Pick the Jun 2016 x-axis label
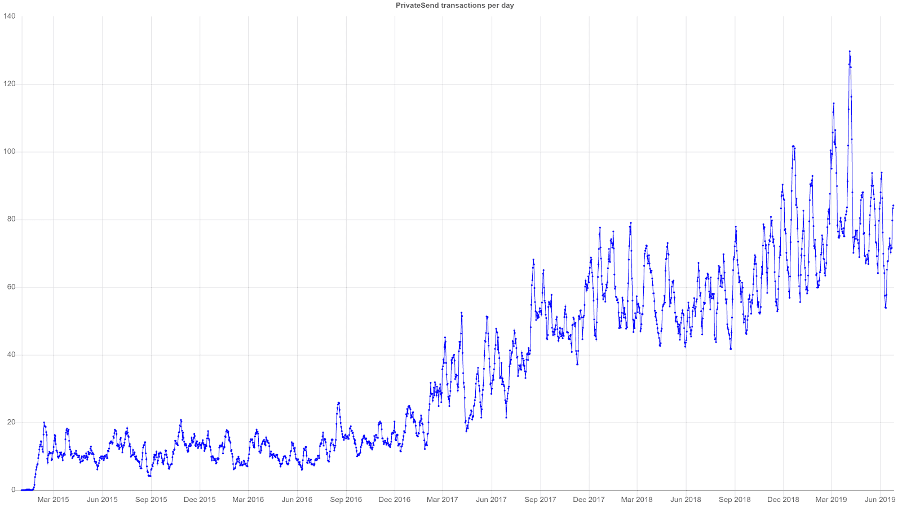This screenshot has height=511, width=902. (x=297, y=500)
